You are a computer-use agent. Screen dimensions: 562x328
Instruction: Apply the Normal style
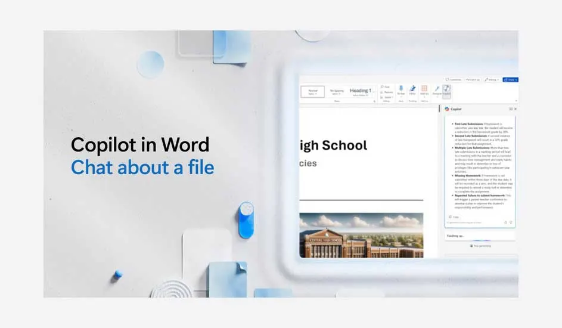click(x=312, y=91)
